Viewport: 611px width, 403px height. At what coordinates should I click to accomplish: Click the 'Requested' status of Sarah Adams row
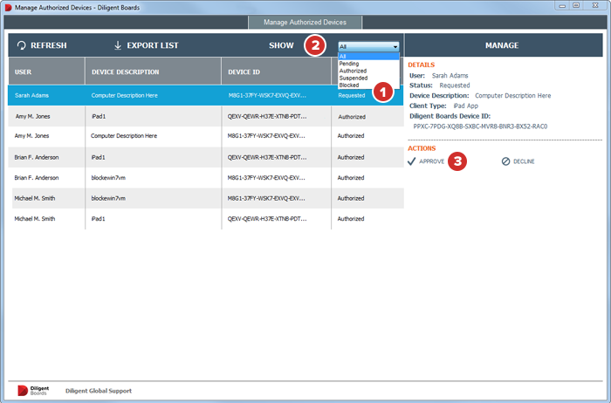point(352,95)
